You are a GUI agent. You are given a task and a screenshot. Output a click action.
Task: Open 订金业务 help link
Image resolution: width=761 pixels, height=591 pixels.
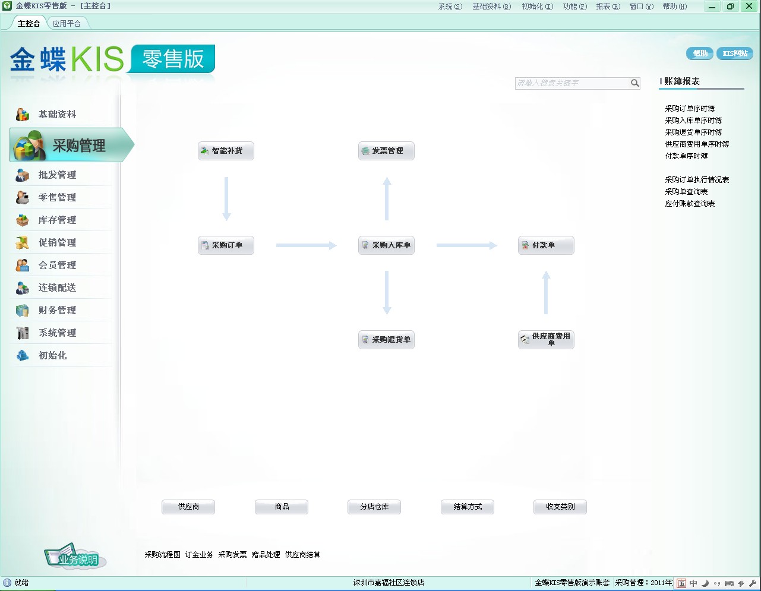[x=199, y=555]
